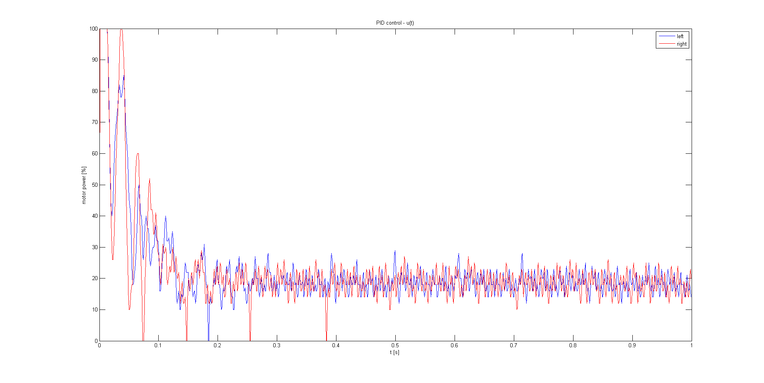Click x-axis tick label 0.1
Screen dimensions: 764x383
(158, 345)
